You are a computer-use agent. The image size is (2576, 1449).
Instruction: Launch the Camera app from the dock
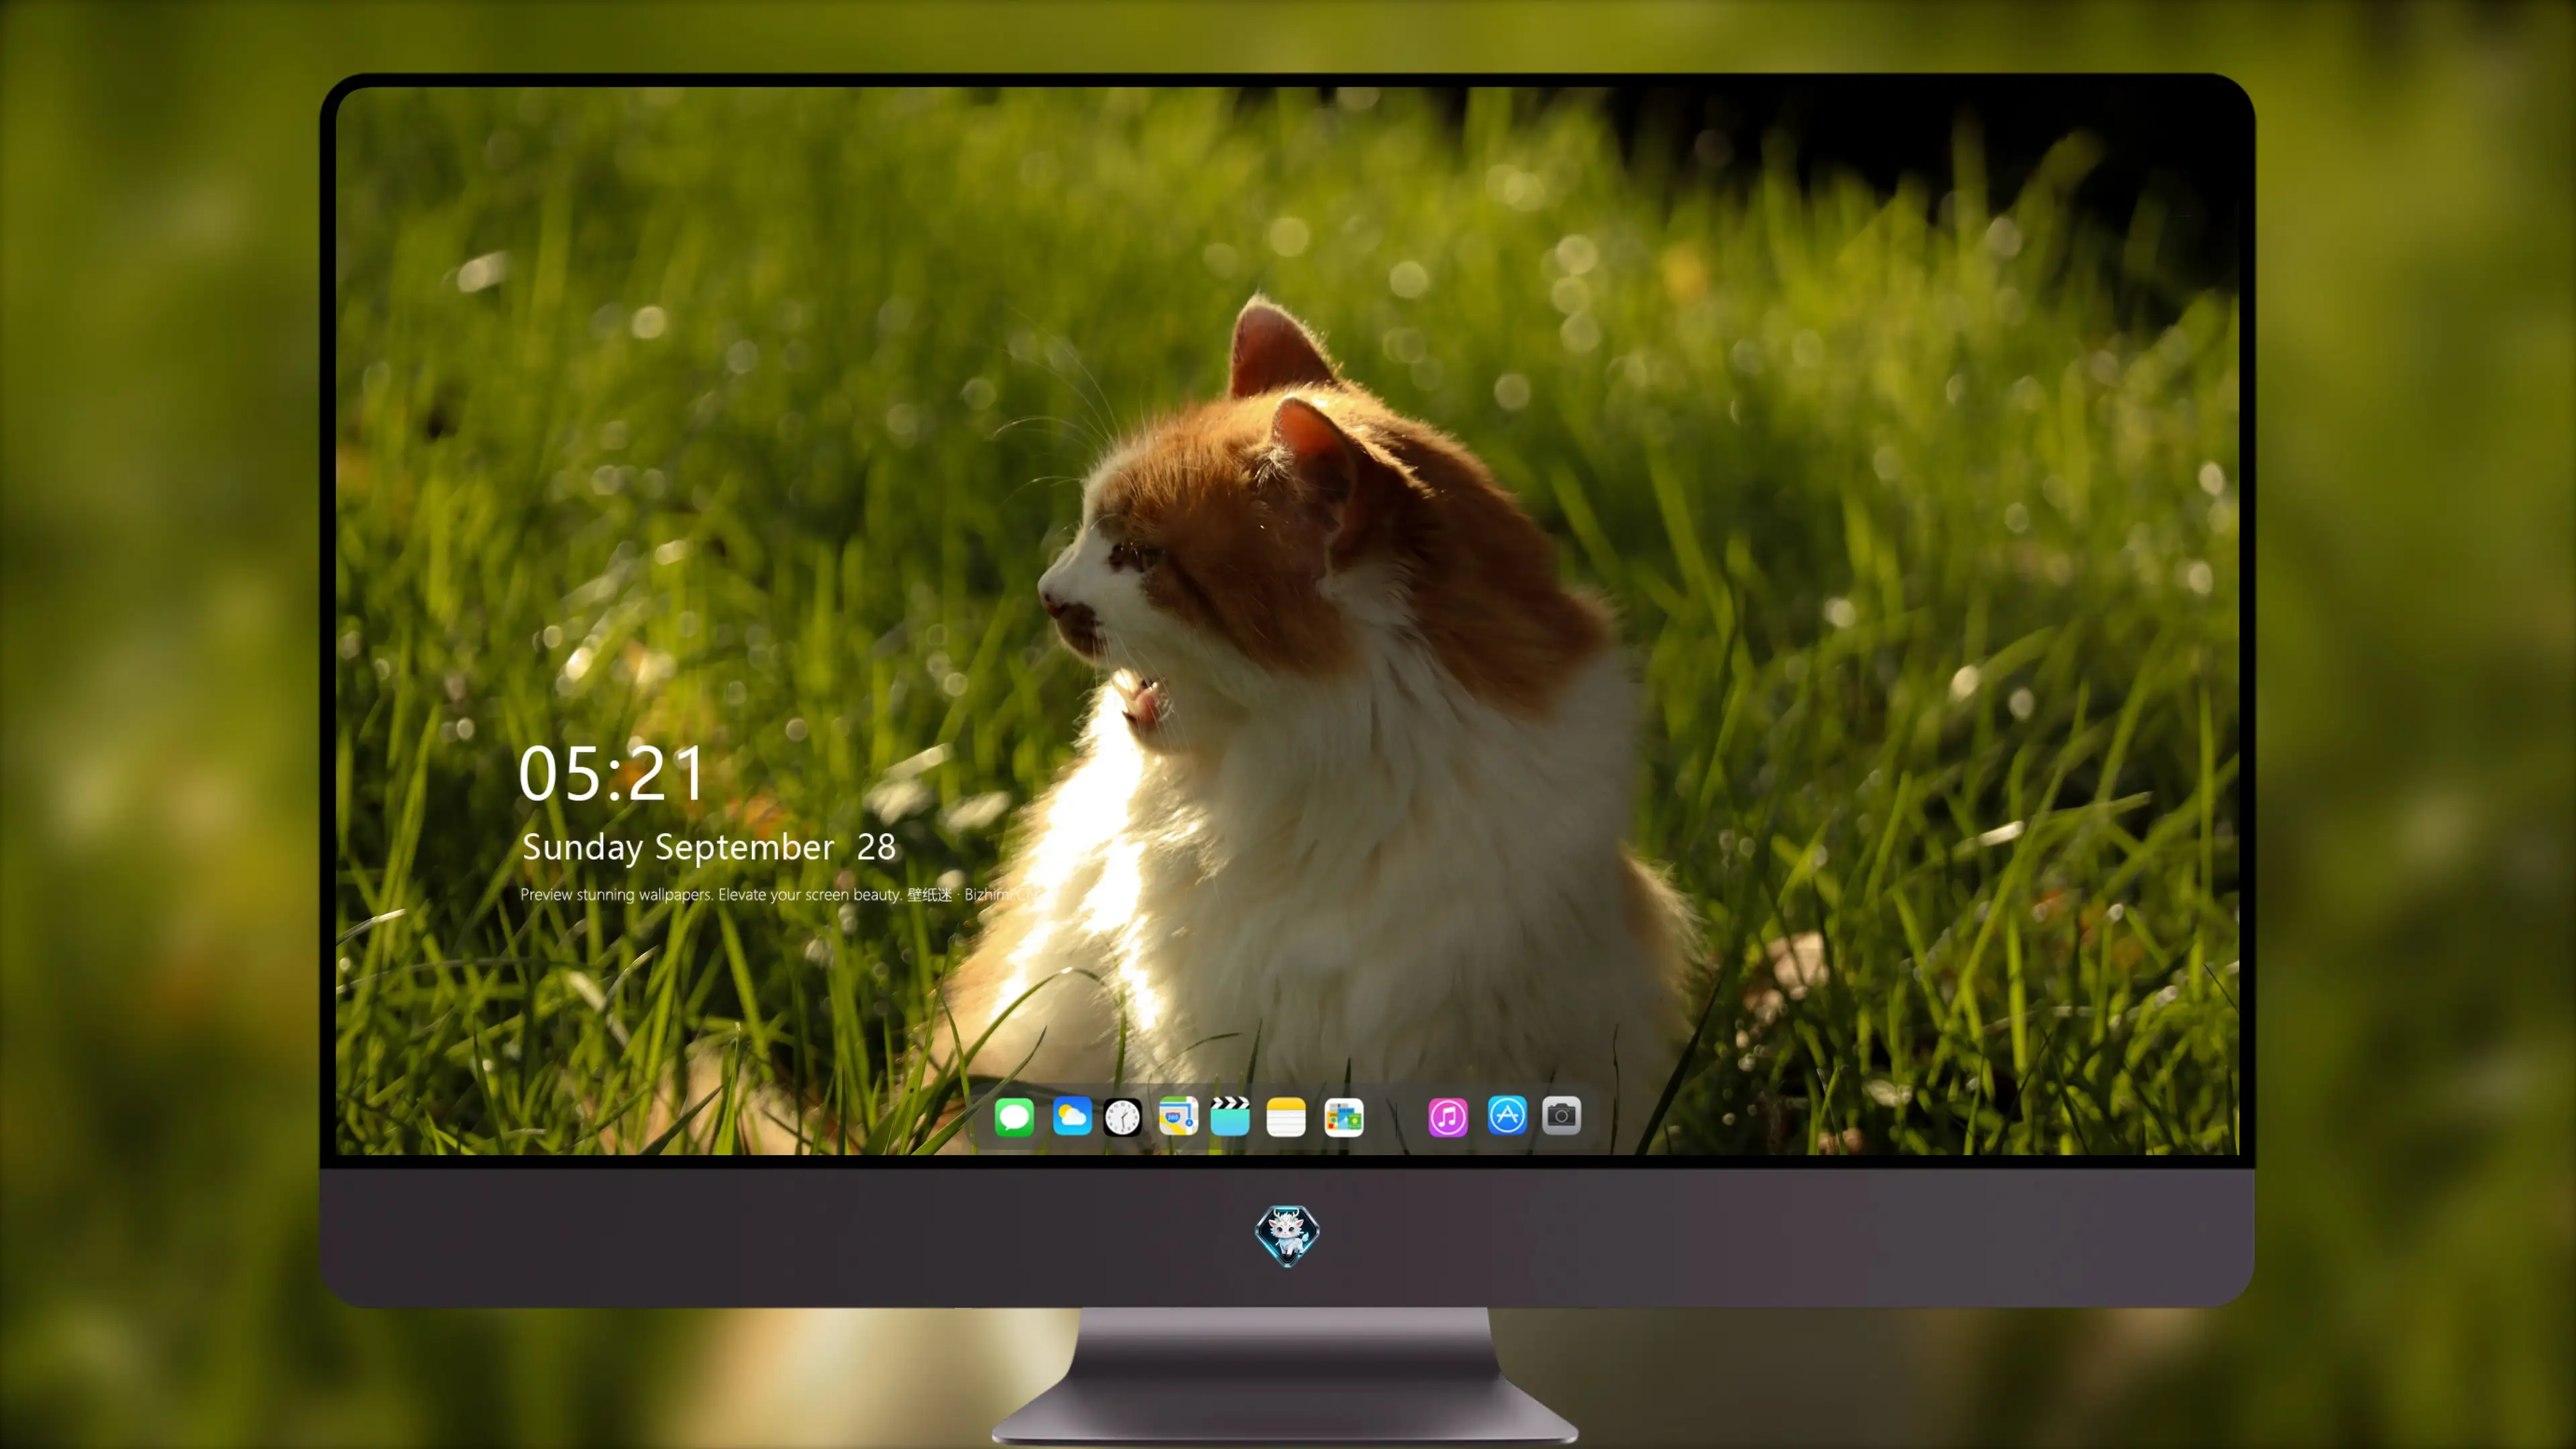[1561, 1115]
